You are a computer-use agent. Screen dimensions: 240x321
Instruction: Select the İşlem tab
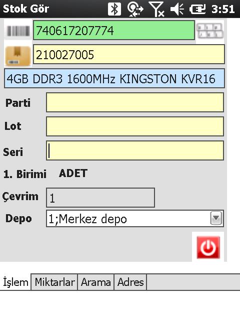pos(15,282)
